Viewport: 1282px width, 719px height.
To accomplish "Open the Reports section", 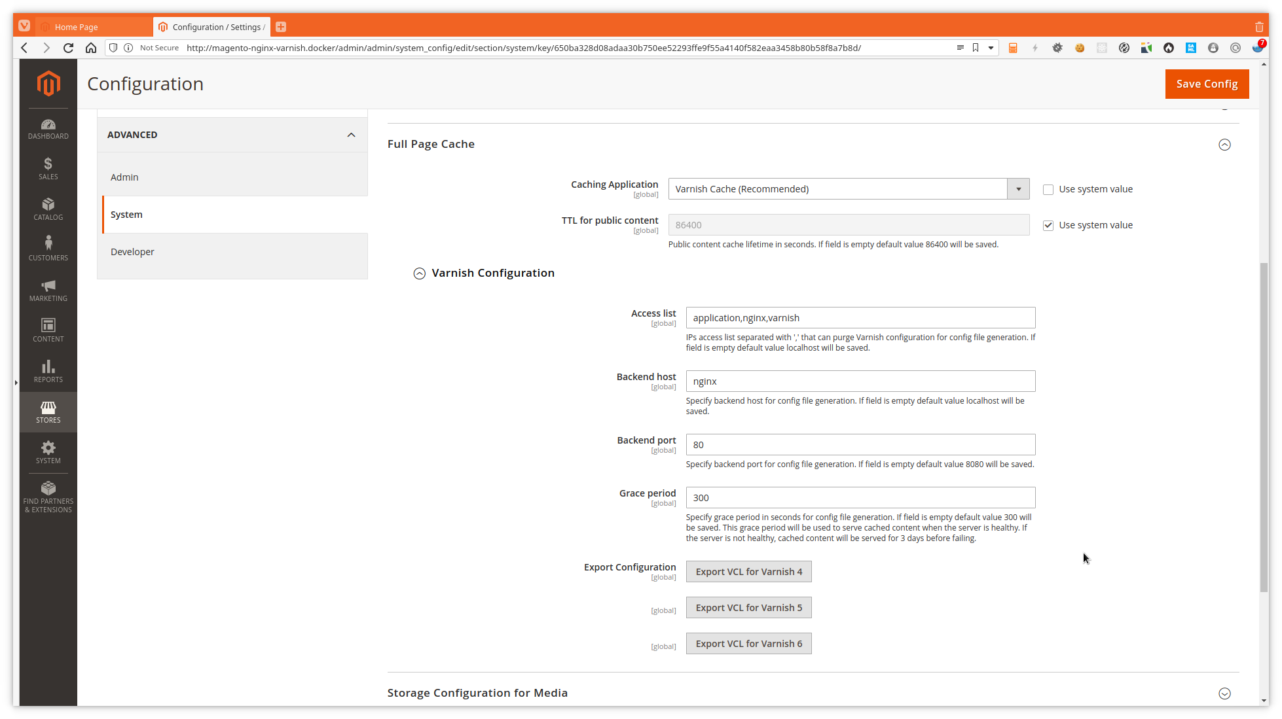I will tap(48, 372).
